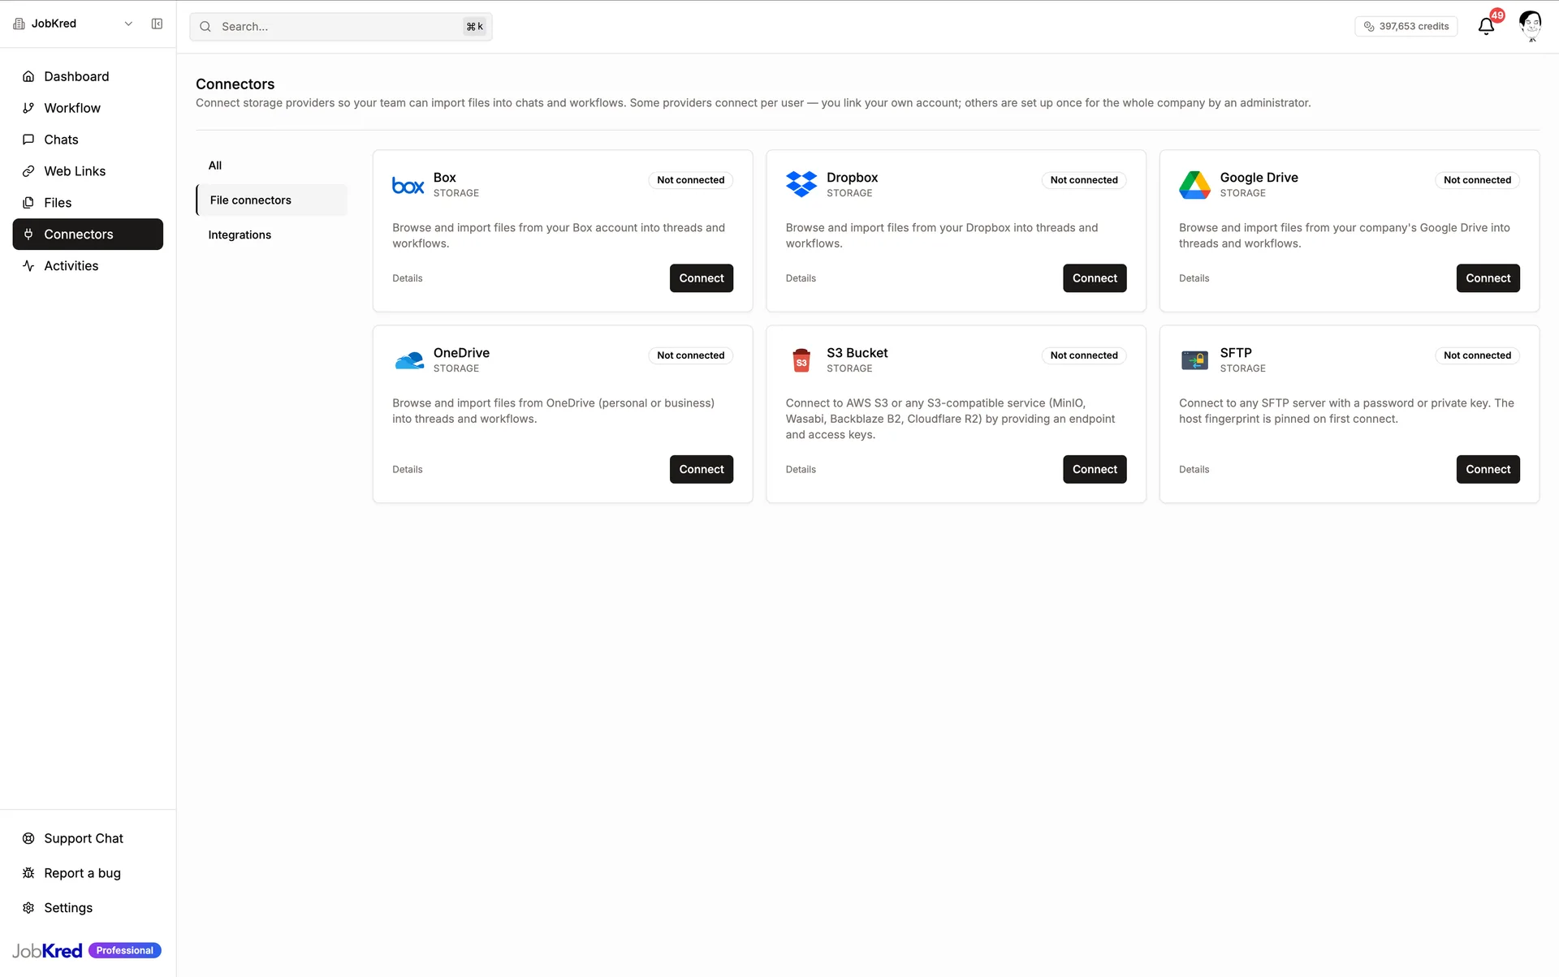Click the Workflow branch icon
The height and width of the screenshot is (977, 1559).
(x=28, y=108)
